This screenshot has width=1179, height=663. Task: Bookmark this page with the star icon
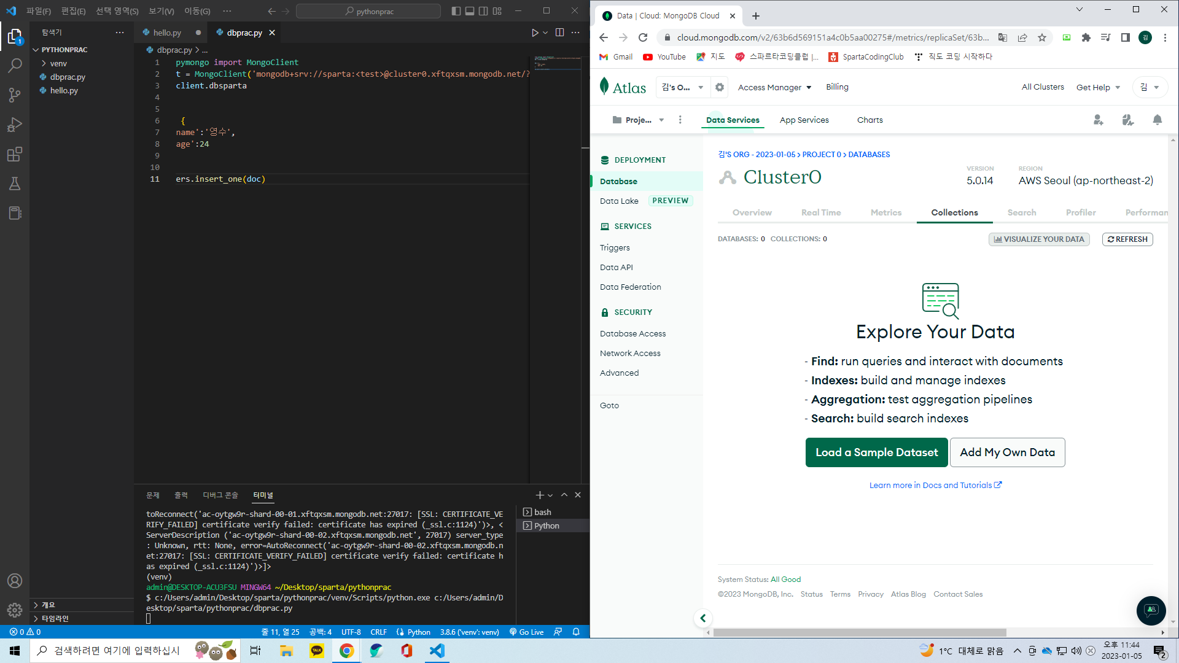[1042, 37]
